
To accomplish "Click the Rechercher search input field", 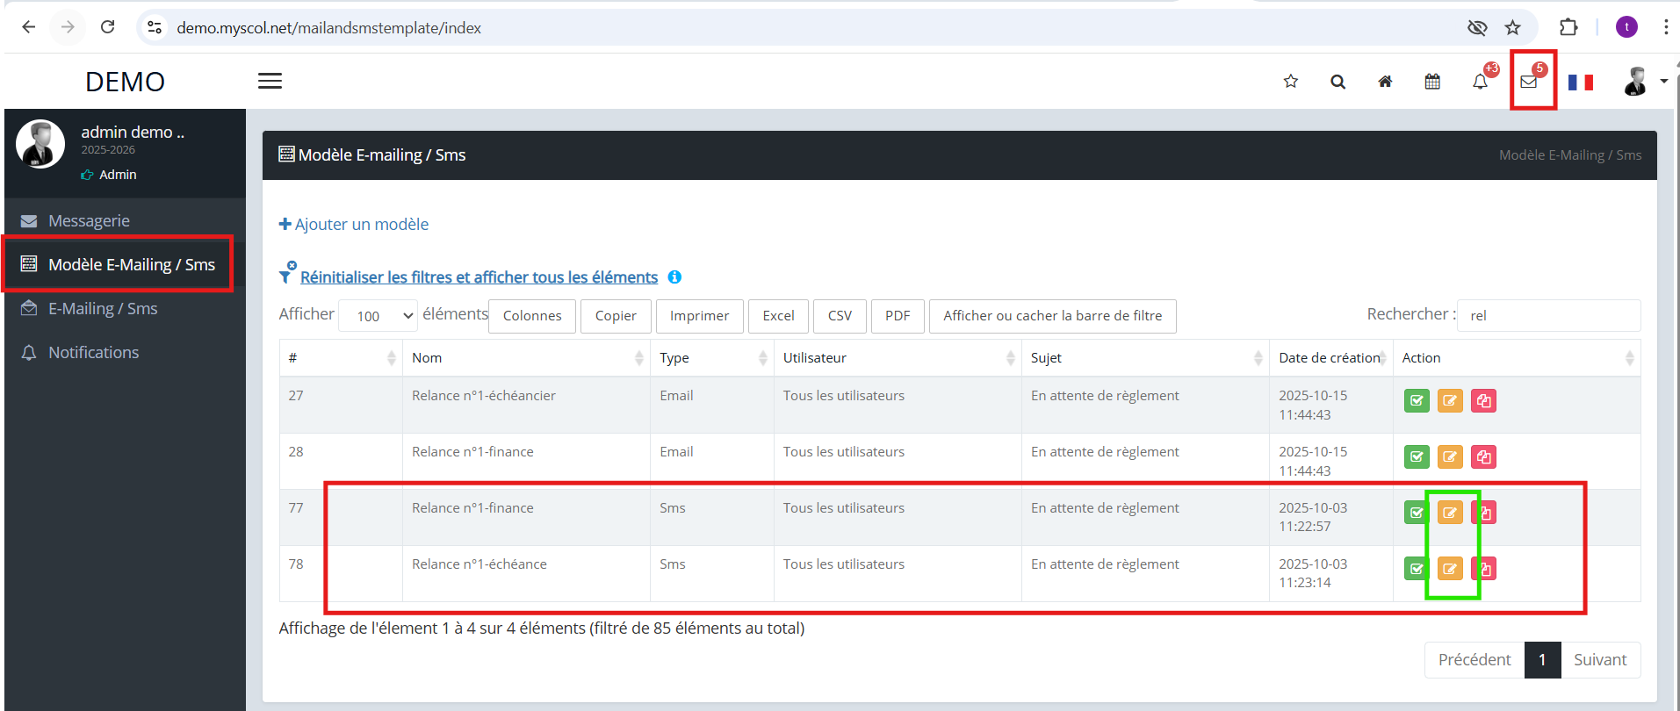I will coord(1547,316).
